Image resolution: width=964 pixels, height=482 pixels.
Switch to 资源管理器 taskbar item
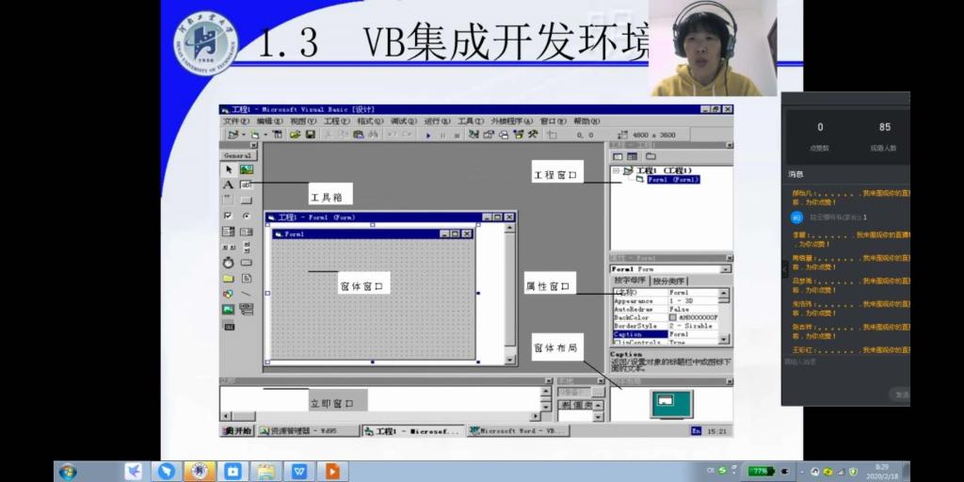308,431
